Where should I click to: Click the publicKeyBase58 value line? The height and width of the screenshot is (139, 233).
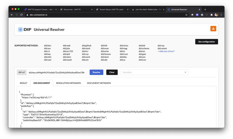click(62, 120)
